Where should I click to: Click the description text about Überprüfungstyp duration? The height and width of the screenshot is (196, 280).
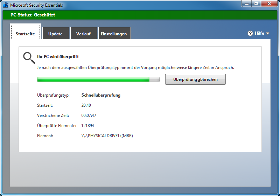click(135, 68)
